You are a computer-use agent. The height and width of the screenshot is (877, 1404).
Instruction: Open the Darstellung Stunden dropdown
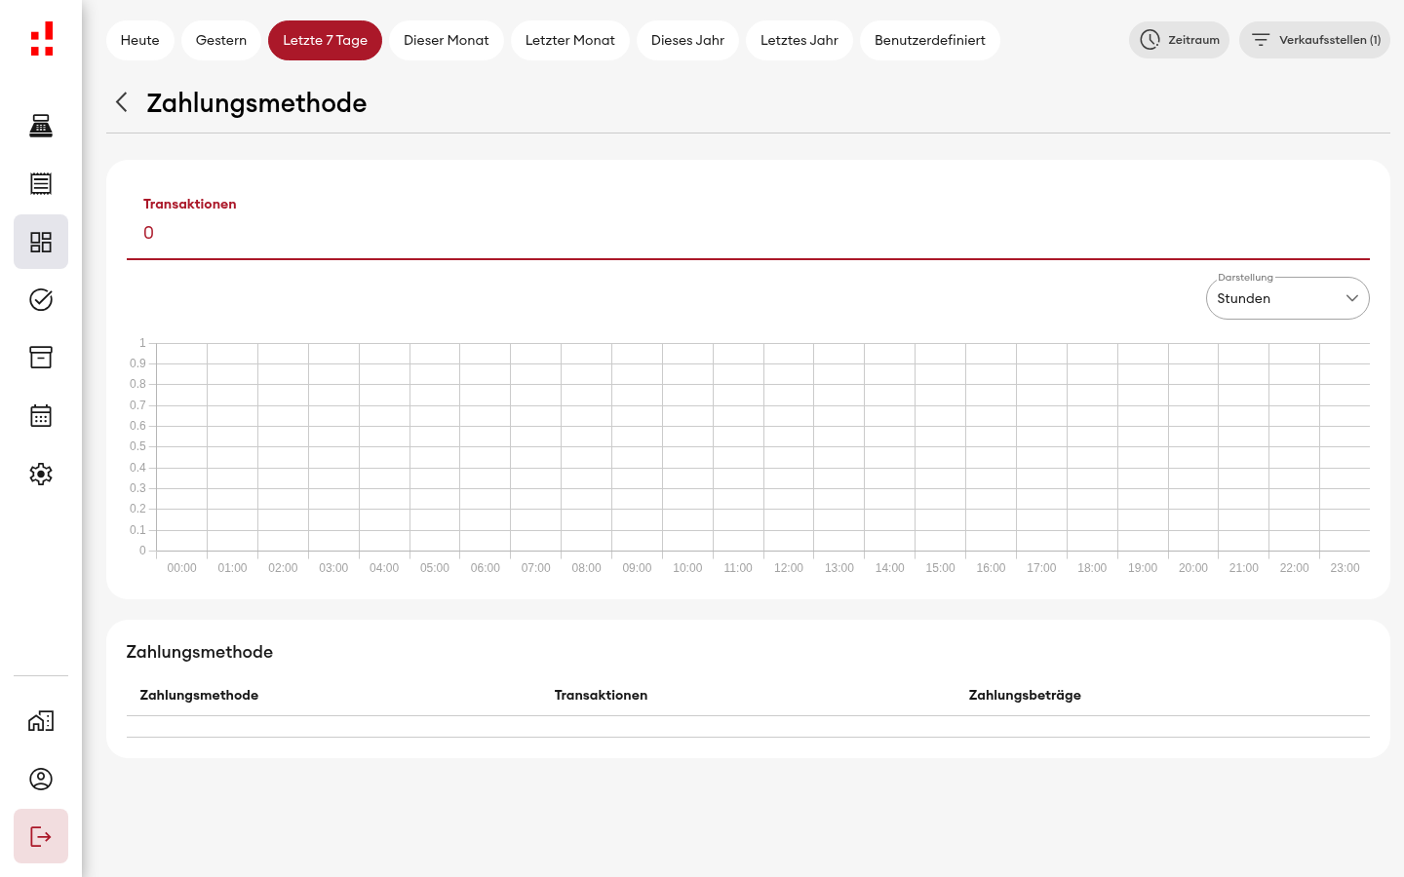point(1287,298)
